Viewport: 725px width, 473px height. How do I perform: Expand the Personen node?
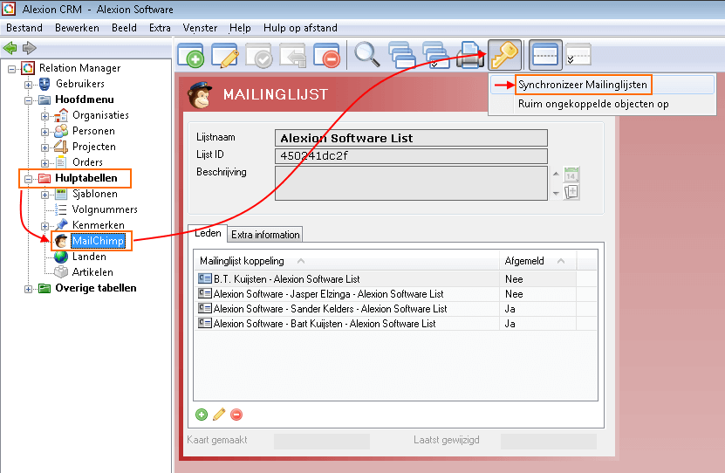pos(44,133)
